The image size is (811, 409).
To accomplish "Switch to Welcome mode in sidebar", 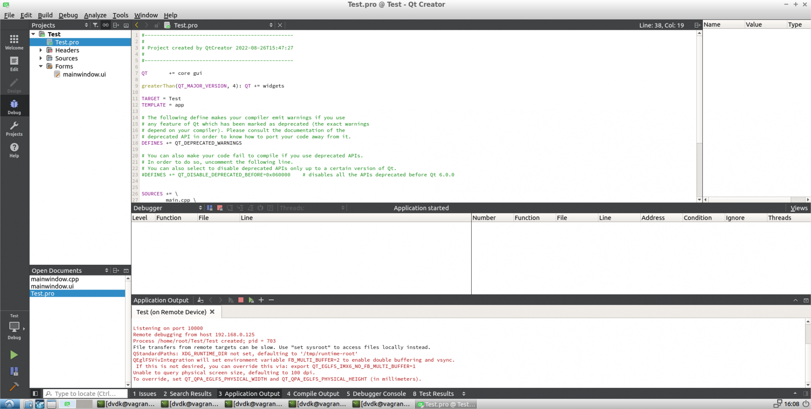I will (14, 42).
